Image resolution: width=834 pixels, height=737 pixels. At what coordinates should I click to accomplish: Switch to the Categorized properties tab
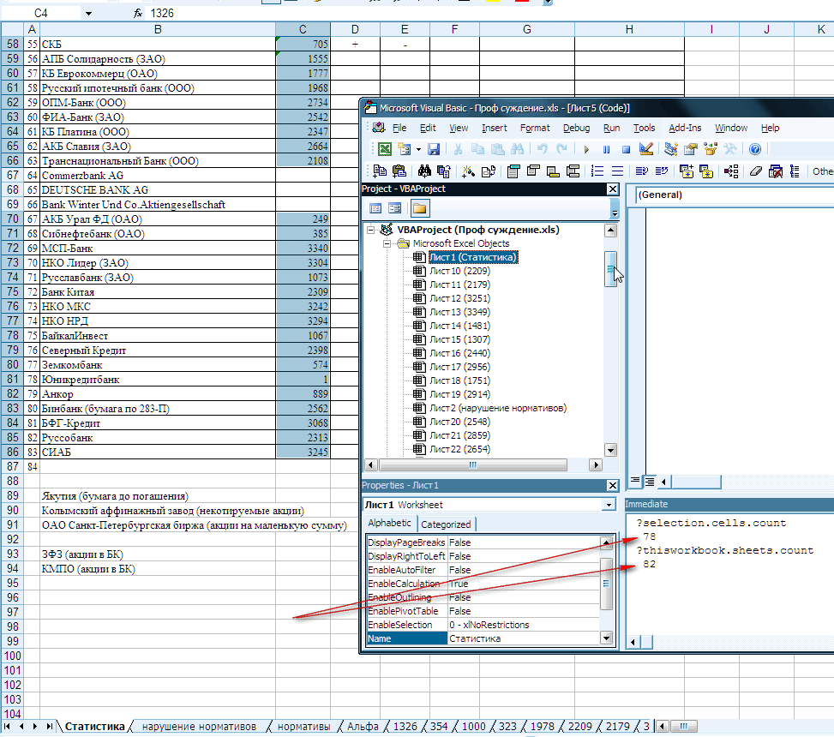click(446, 524)
